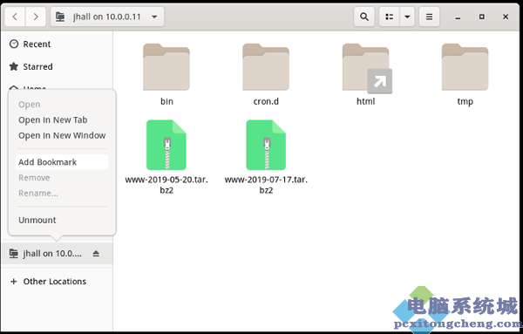Minimize the file manager window
The width and height of the screenshot is (523, 334).
458,17
